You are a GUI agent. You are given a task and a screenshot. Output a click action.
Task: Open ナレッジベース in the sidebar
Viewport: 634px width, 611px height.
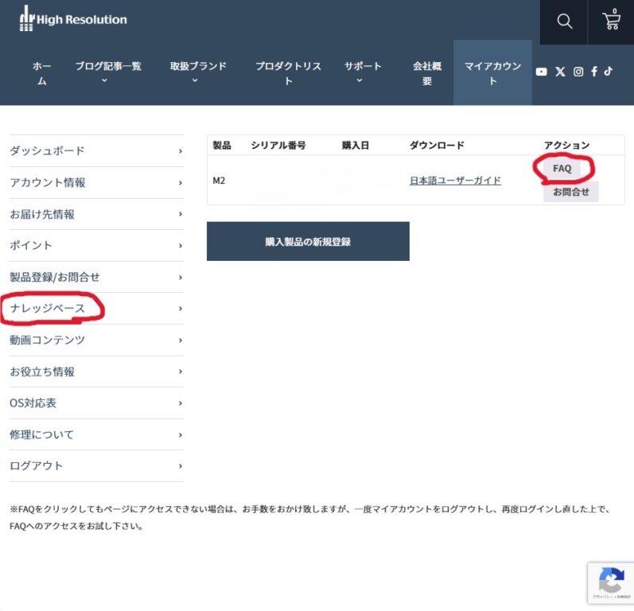pos(48,309)
